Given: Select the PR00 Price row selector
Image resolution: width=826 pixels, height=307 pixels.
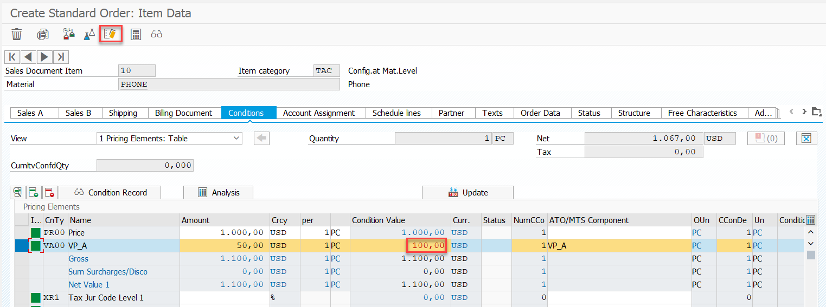Looking at the screenshot, I should 22,233.
